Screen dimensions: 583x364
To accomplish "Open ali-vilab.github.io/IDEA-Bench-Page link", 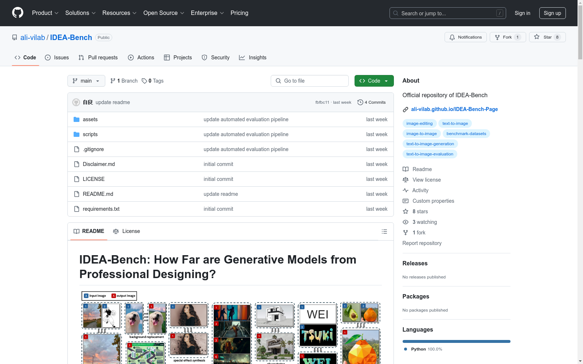I will click(454, 109).
